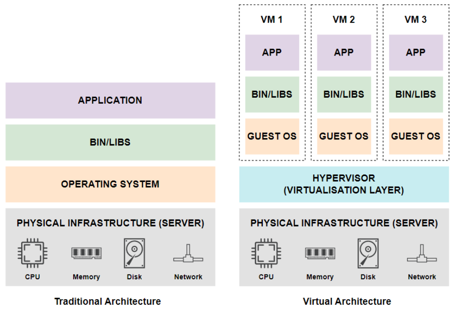Click the CPU icon in Virtual Architecture

(x=266, y=253)
